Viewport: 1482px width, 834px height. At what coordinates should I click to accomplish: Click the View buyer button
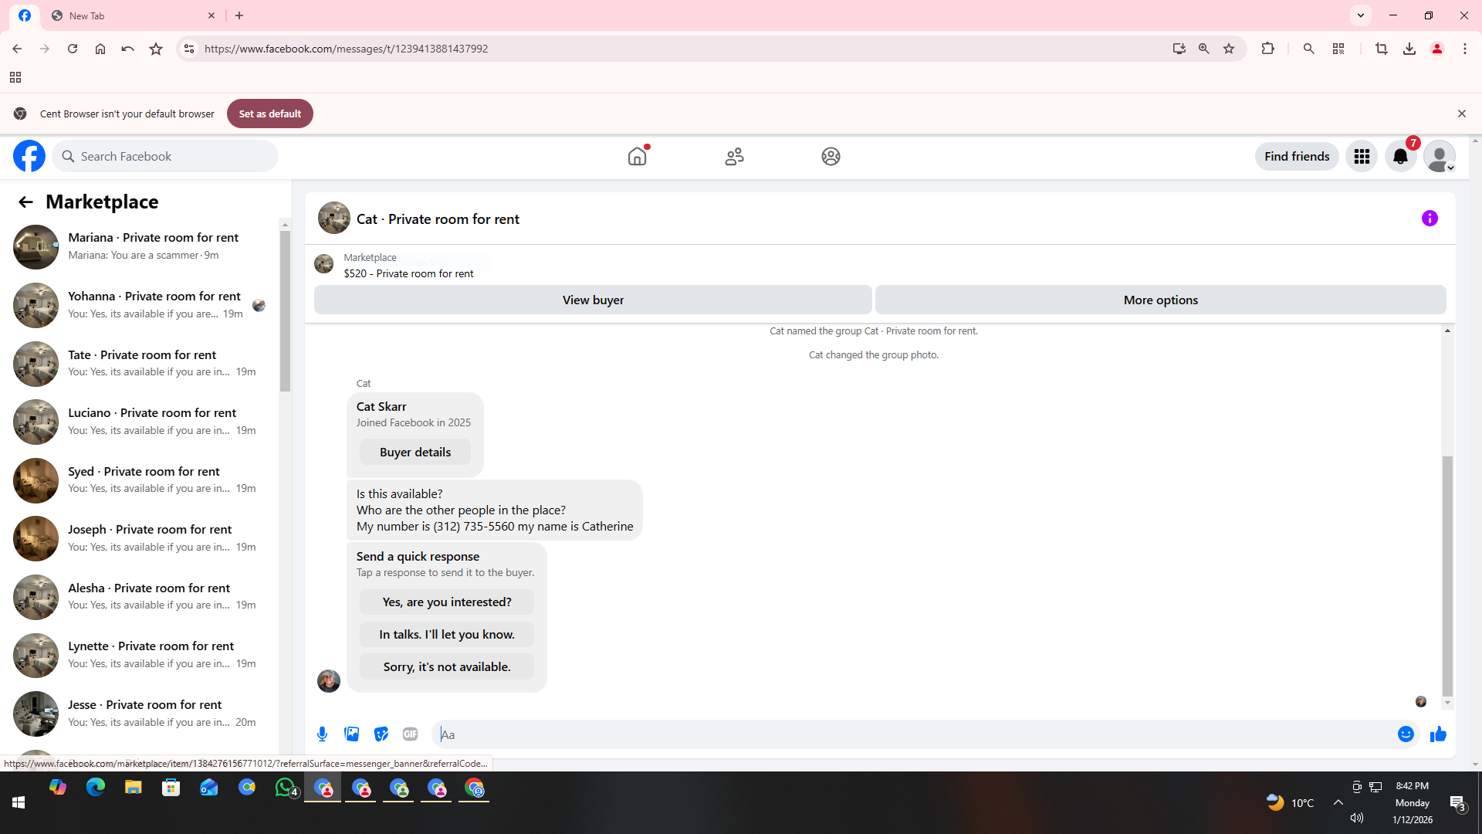593,300
